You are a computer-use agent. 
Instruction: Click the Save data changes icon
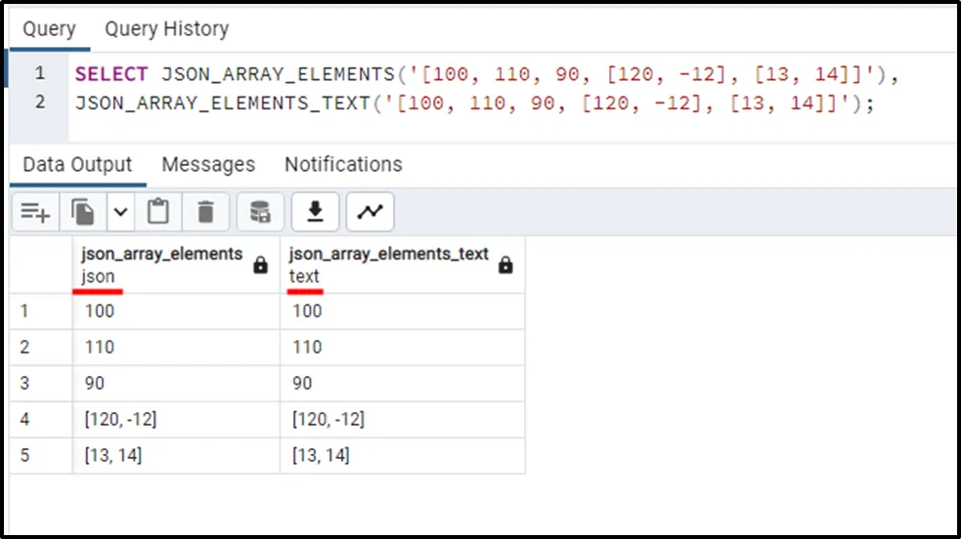260,211
